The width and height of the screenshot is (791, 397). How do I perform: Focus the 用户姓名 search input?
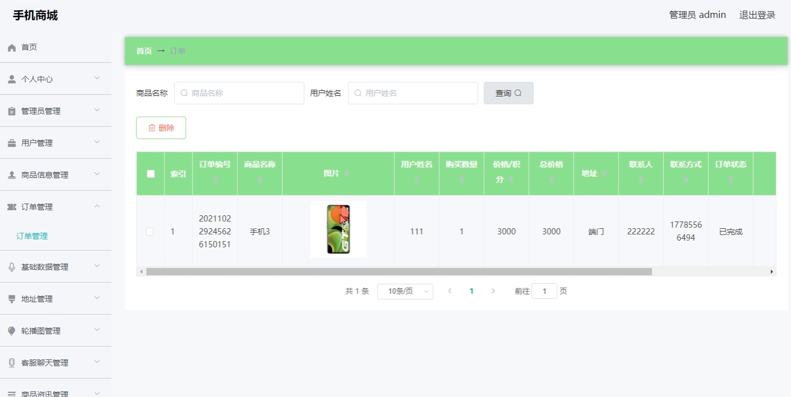point(413,93)
